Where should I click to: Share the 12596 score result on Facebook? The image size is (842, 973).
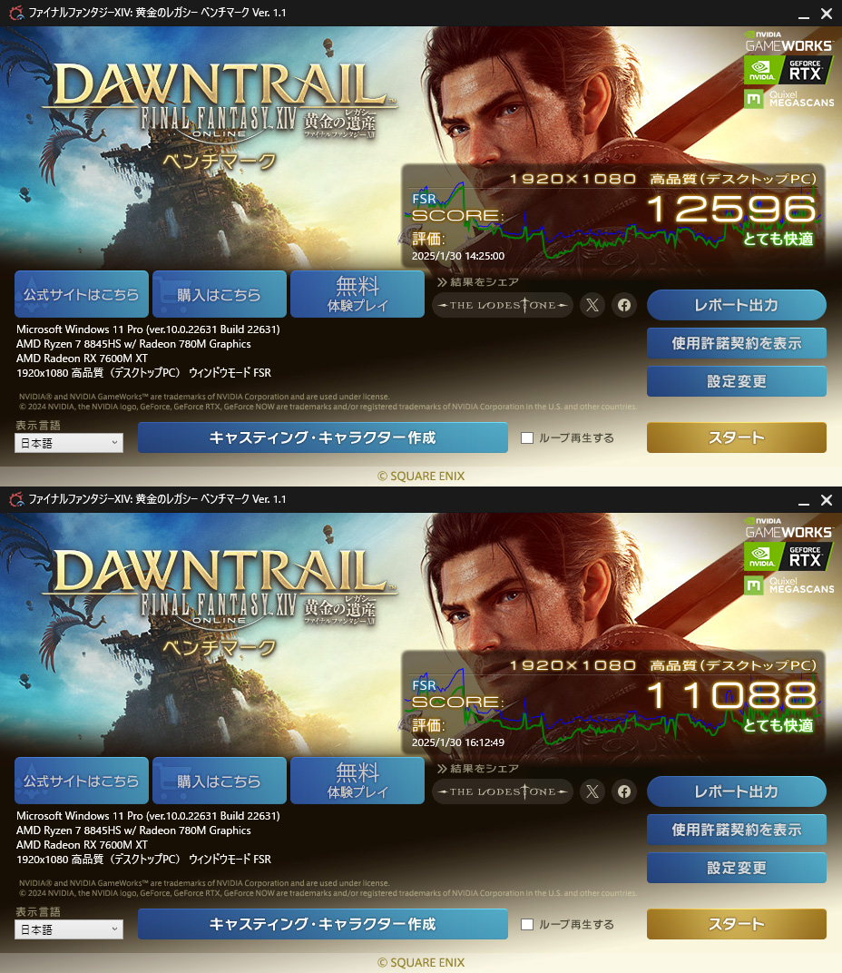(x=624, y=305)
